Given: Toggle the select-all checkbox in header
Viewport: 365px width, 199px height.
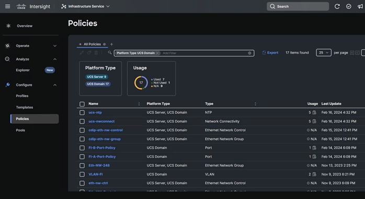Looking at the screenshot, I should tap(82, 104).
